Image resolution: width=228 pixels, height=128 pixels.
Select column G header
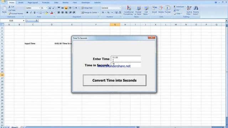115,25
